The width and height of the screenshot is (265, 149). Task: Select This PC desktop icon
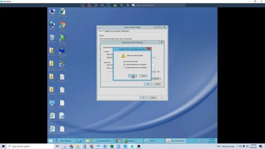(x=52, y=13)
